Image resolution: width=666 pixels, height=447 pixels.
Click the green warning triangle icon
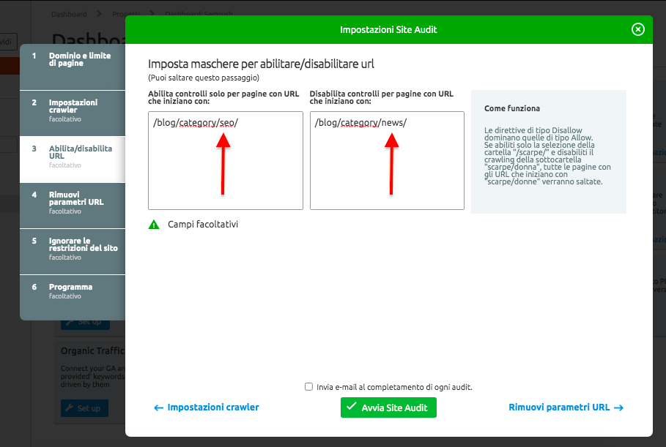click(154, 225)
